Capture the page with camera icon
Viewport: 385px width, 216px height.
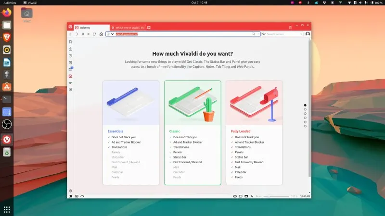point(235,196)
